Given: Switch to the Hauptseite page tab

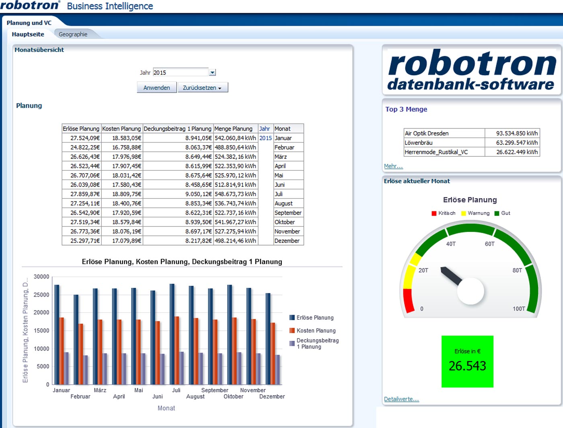Looking at the screenshot, I should pyautogui.click(x=28, y=34).
